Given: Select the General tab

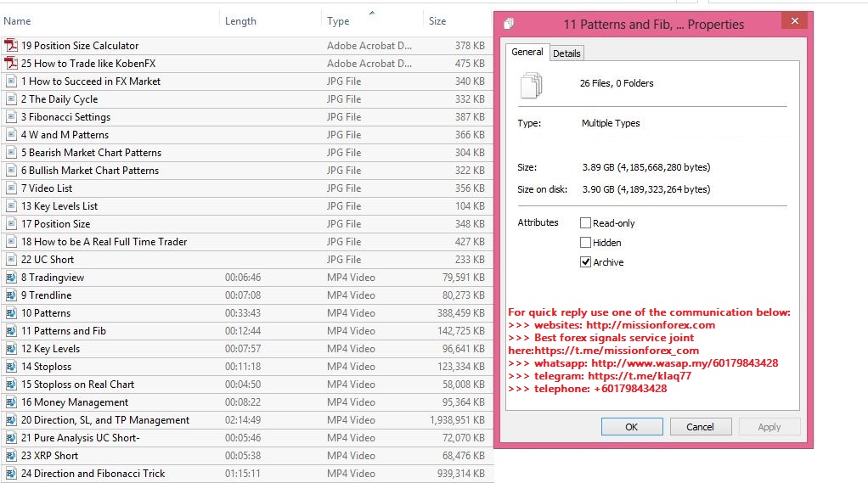Looking at the screenshot, I should [x=527, y=52].
